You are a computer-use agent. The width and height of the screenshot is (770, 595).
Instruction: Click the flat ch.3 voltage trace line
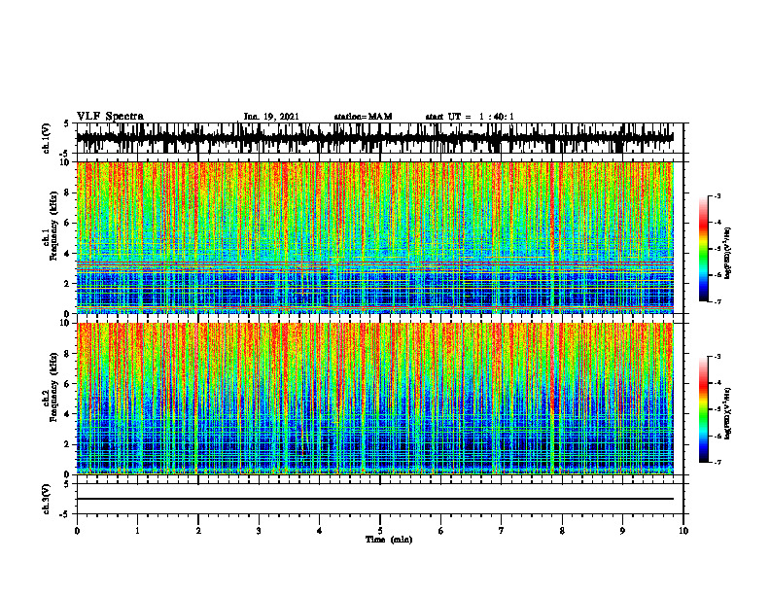374,499
